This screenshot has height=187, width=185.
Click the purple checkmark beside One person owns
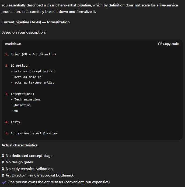[x=4, y=182]
